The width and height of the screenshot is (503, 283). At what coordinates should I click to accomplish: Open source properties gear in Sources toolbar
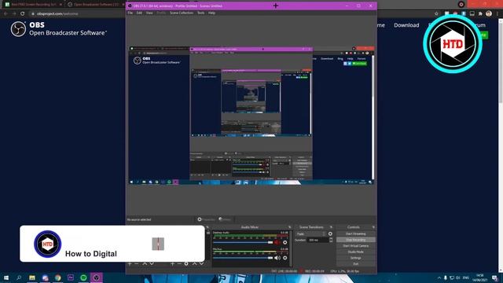point(186,264)
